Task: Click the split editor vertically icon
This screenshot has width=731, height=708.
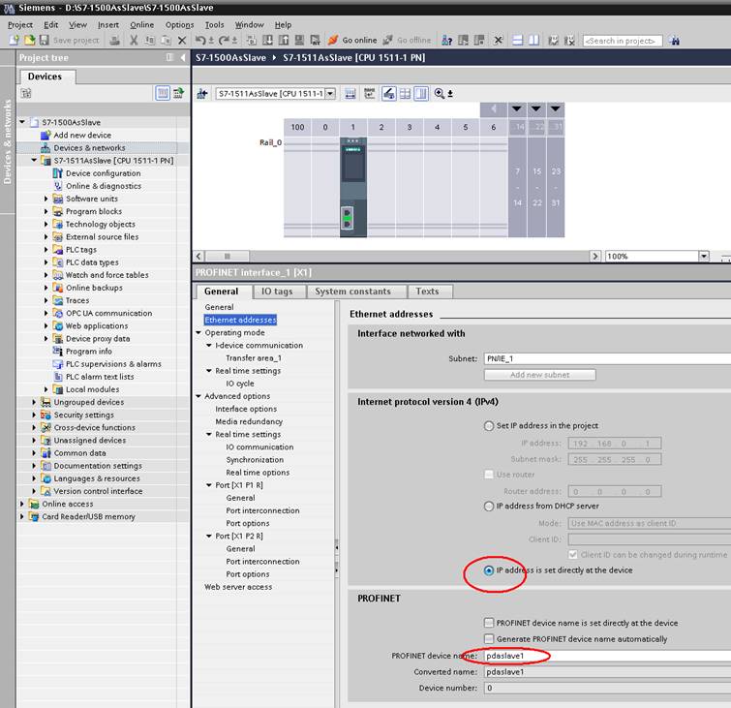Action: [533, 41]
